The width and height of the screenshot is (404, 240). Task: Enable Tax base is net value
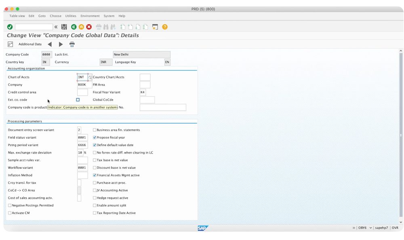coord(95,160)
